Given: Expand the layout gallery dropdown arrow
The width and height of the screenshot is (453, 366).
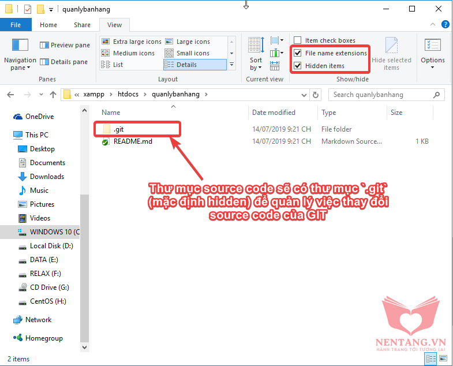Looking at the screenshot, I should pyautogui.click(x=232, y=65).
